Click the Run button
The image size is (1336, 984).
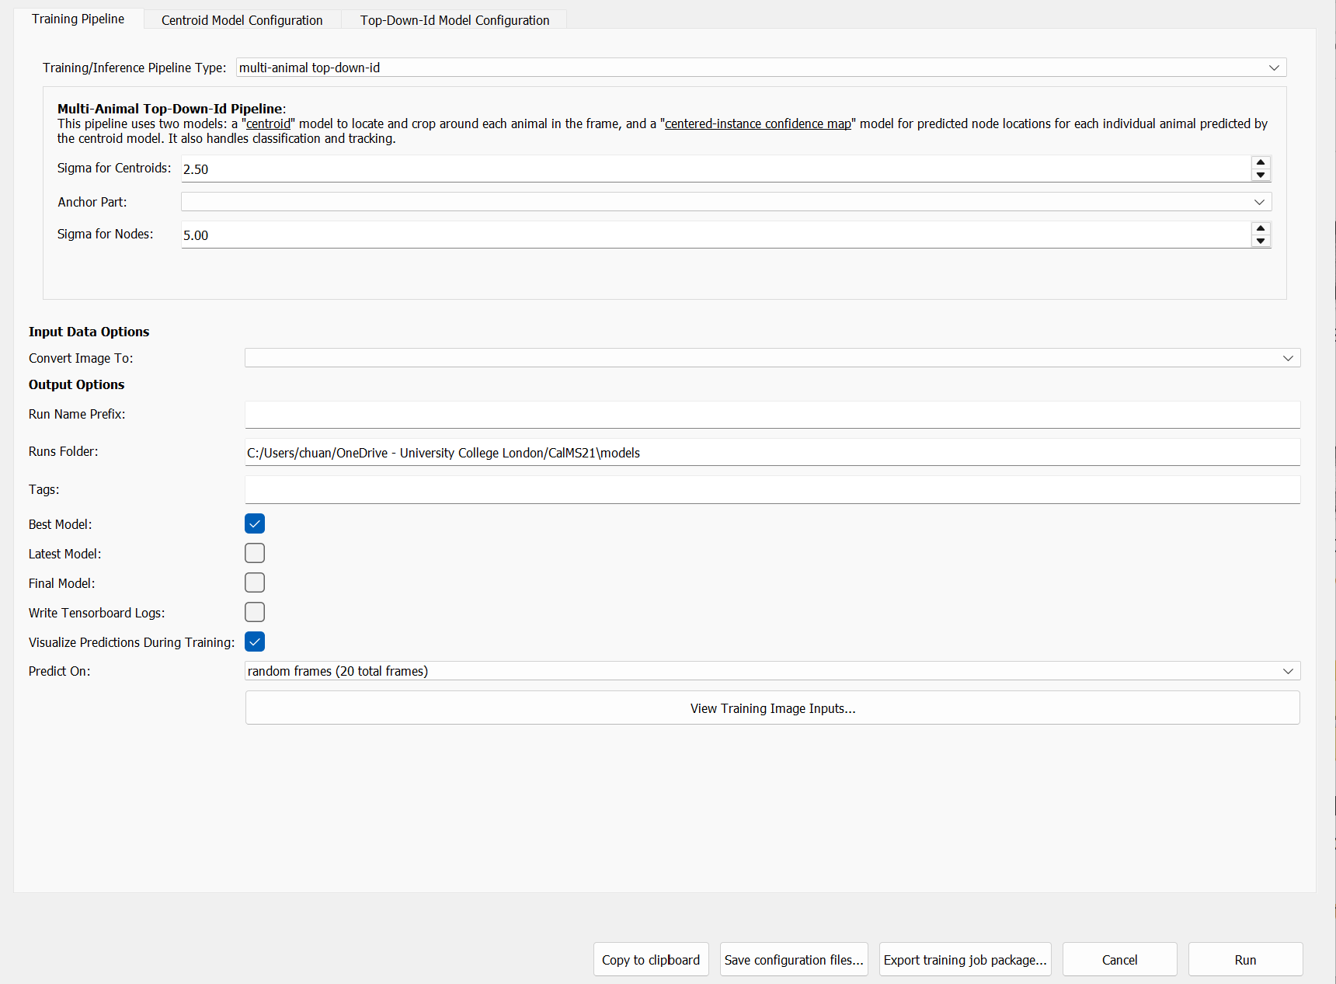coord(1244,960)
